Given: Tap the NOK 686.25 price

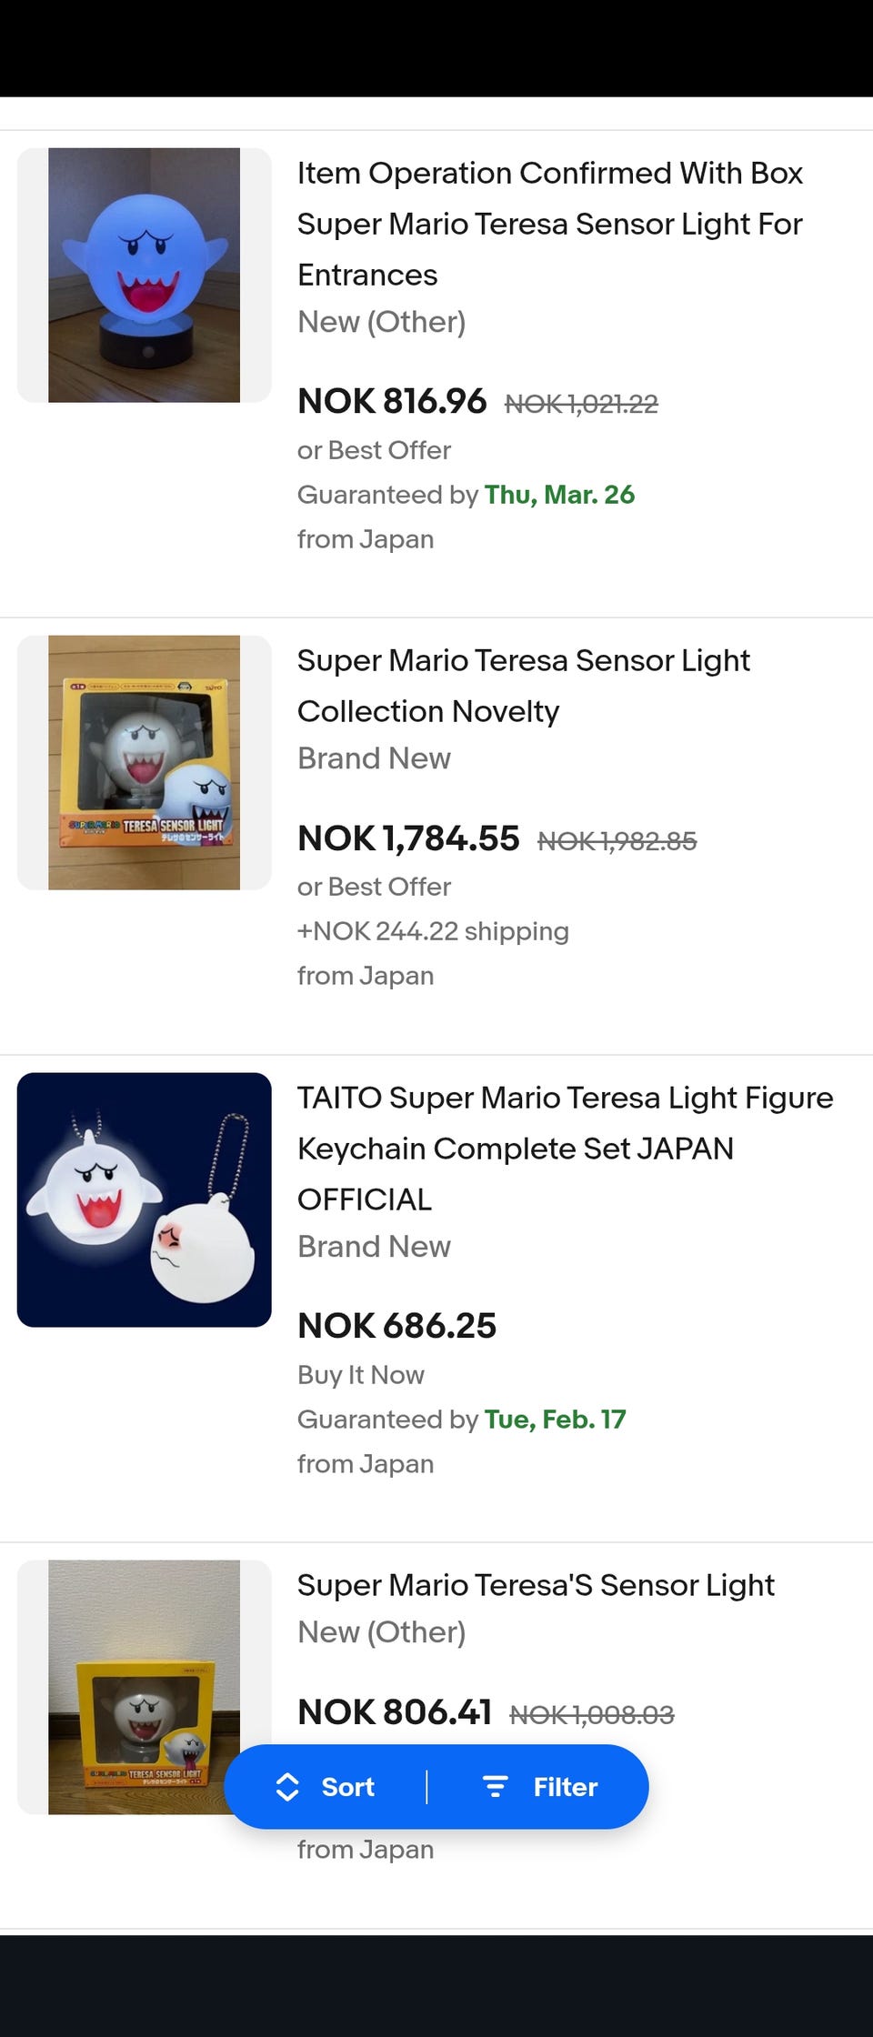Looking at the screenshot, I should click(x=396, y=1326).
